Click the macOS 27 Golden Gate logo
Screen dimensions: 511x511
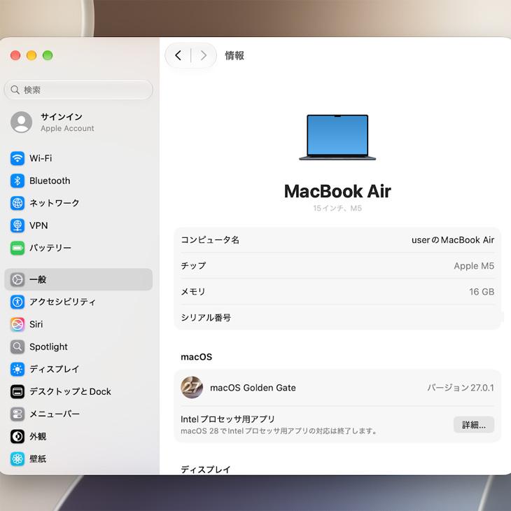click(x=192, y=388)
